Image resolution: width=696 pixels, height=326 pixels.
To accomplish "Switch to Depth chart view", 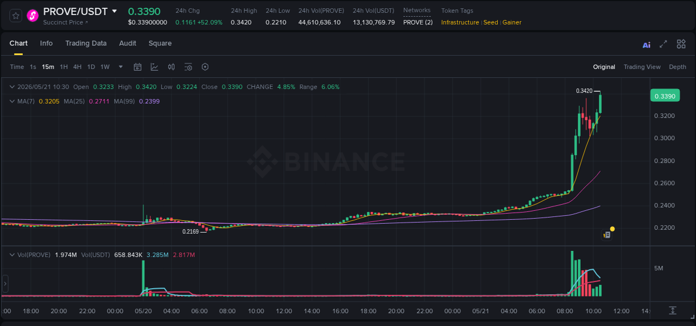I will pyautogui.click(x=678, y=67).
